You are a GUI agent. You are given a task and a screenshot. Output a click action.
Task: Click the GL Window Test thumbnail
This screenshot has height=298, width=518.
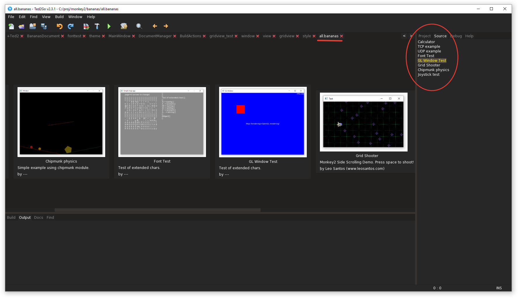(x=263, y=122)
